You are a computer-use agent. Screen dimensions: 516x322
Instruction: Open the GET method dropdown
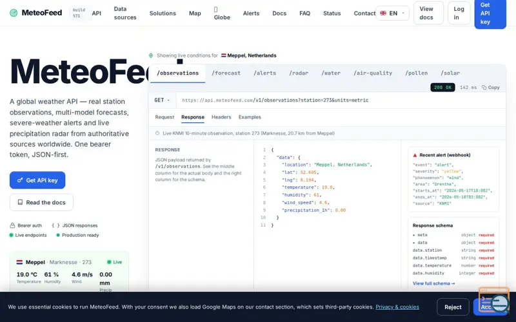(x=163, y=100)
